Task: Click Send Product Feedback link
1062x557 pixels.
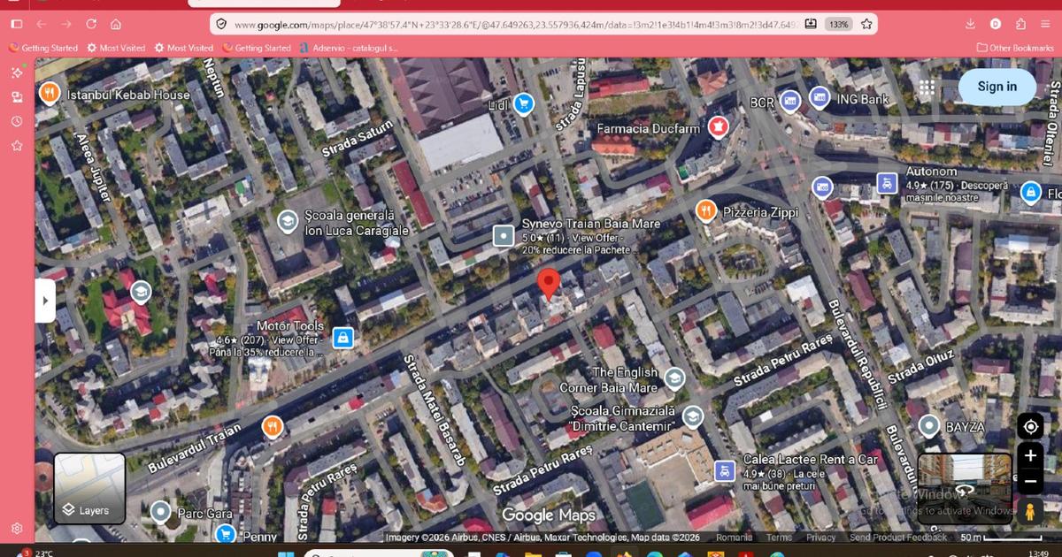Action: click(x=898, y=538)
